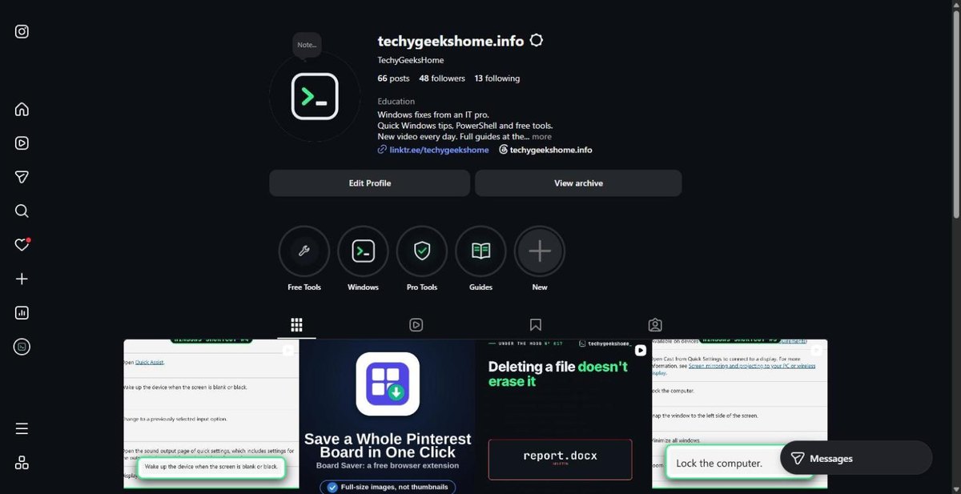This screenshot has width=961, height=494.
Task: Open the Threads techygeekshome.info link
Action: 545,150
